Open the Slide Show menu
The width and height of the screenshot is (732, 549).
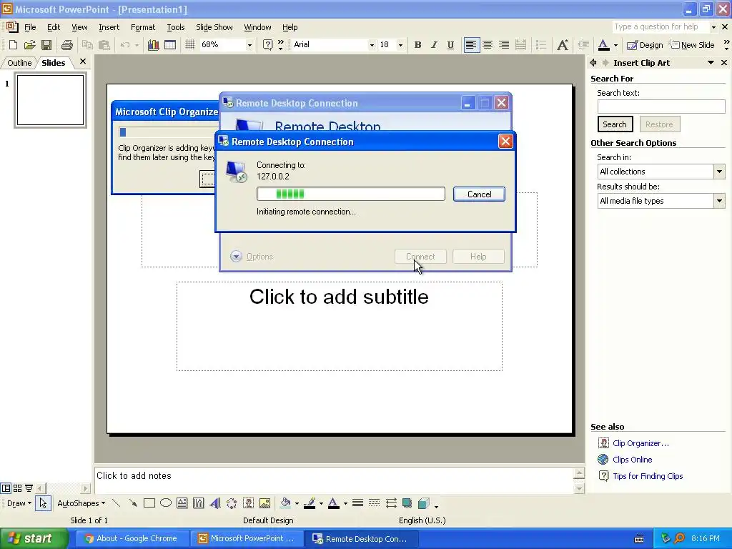coord(214,27)
